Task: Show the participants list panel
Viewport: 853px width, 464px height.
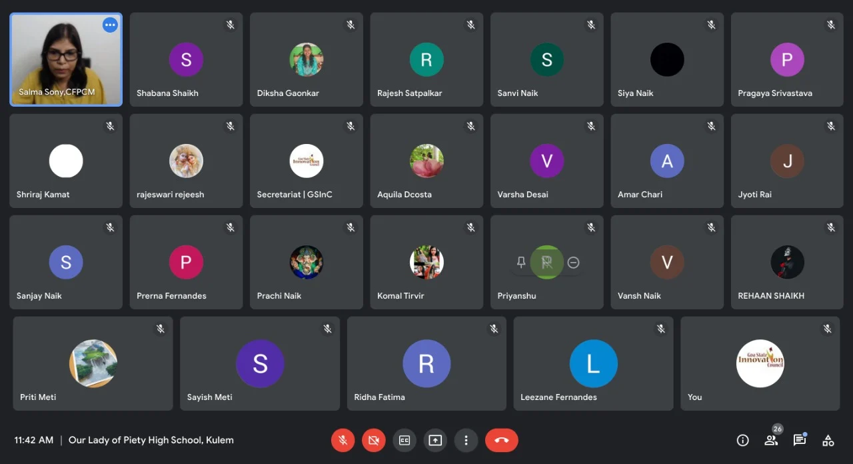Action: (x=771, y=440)
